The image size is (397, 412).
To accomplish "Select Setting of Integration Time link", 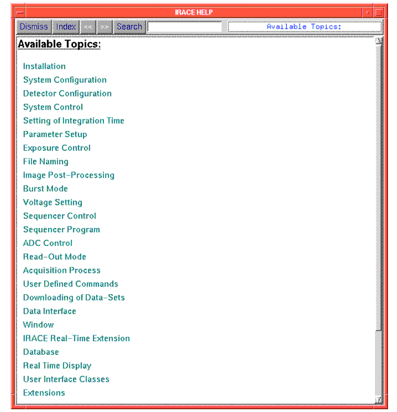I will click(74, 121).
